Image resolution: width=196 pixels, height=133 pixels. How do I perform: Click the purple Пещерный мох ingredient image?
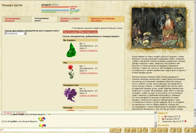71,95
